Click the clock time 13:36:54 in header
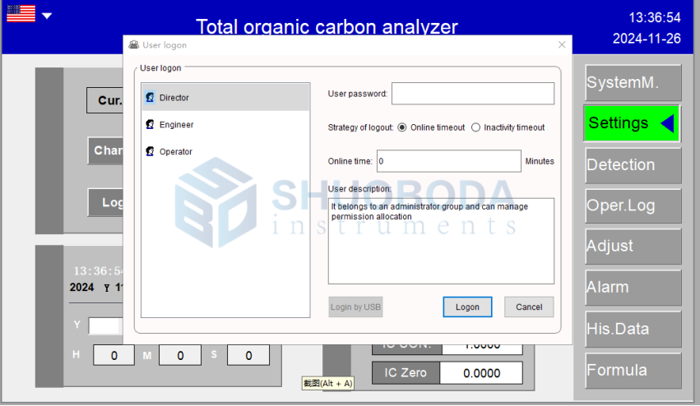This screenshot has height=406, width=700. pos(655,18)
